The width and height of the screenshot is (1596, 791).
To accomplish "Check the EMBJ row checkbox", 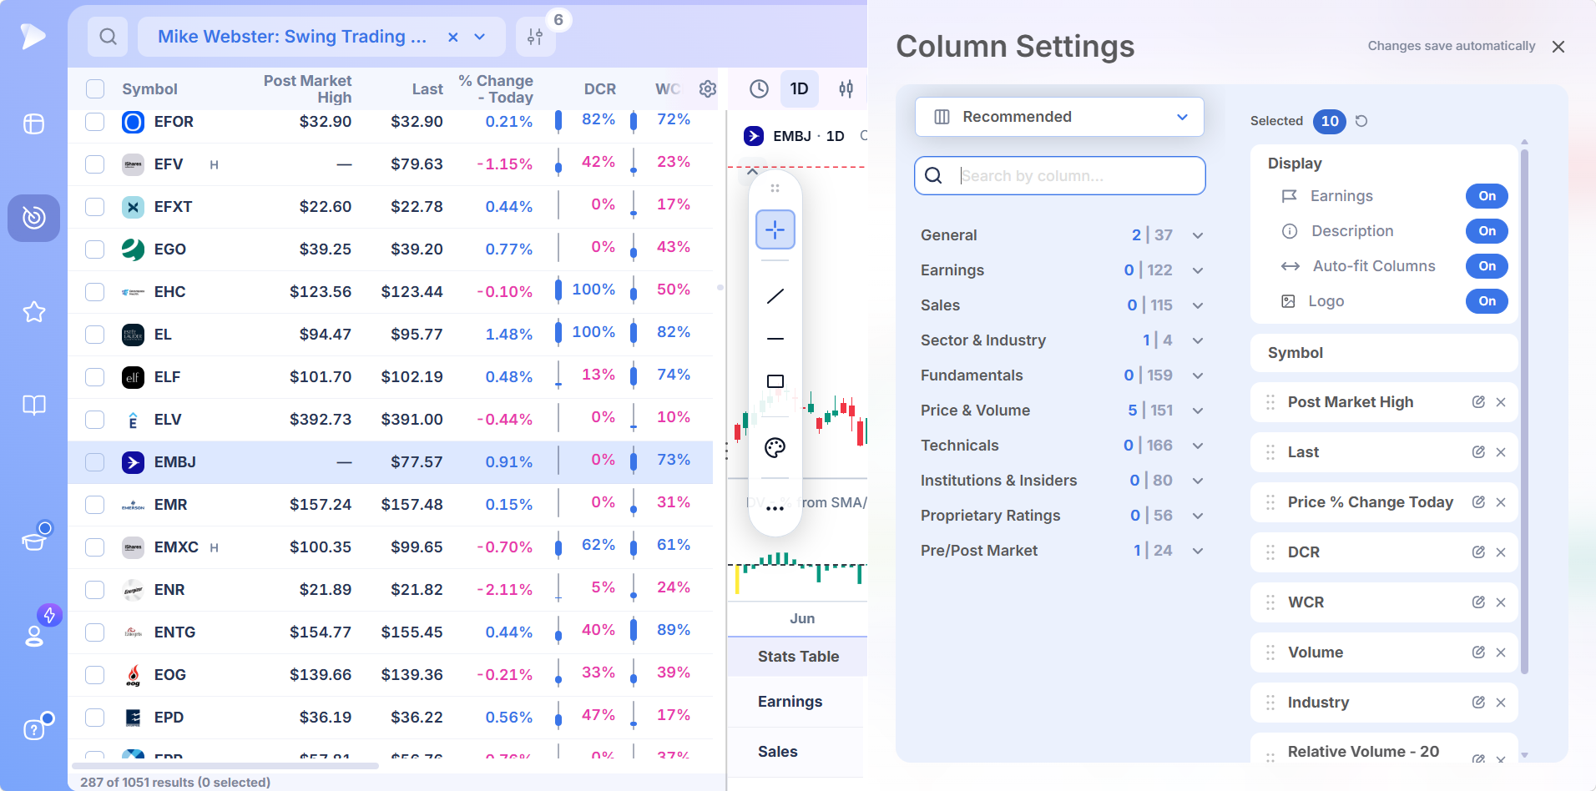I will 95,462.
